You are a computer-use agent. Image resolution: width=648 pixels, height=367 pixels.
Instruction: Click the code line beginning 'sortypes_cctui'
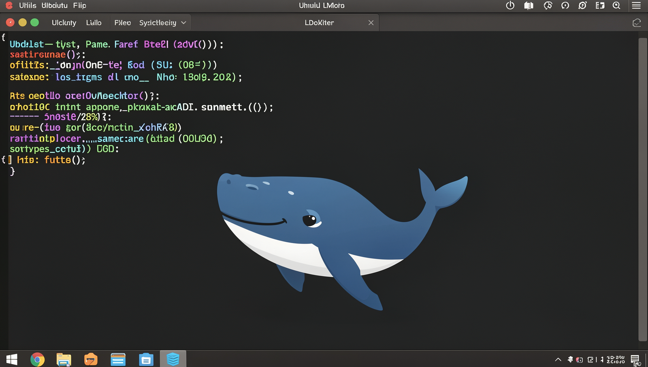pos(64,149)
